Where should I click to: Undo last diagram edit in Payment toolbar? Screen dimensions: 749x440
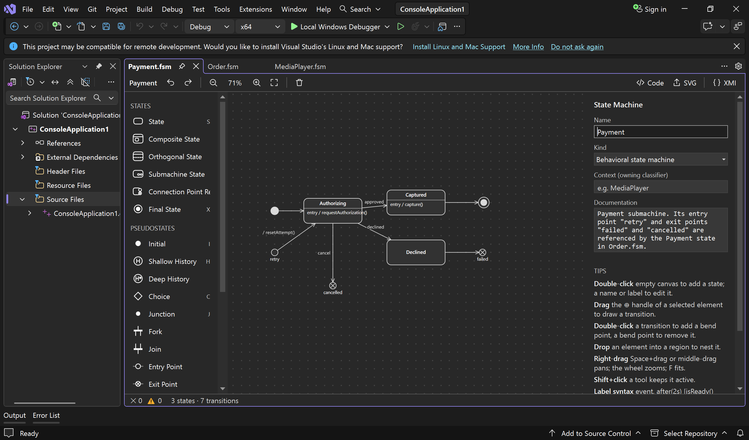click(171, 83)
